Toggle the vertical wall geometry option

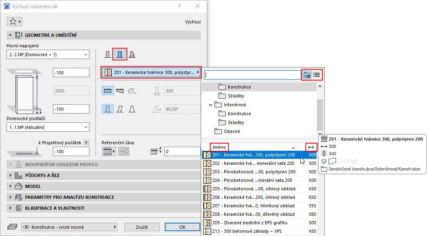[x=108, y=109]
